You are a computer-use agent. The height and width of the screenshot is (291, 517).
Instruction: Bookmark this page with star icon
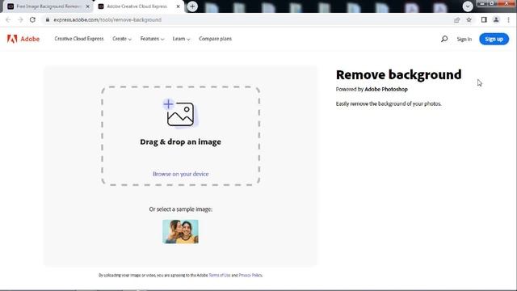click(x=469, y=19)
